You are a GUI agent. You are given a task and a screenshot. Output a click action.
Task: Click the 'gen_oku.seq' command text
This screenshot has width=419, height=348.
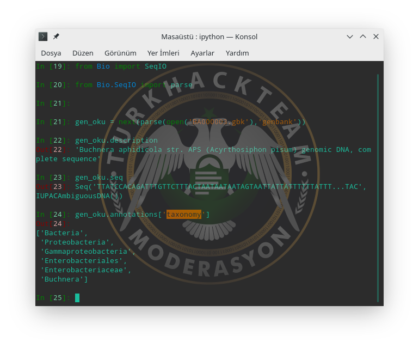(x=99, y=178)
